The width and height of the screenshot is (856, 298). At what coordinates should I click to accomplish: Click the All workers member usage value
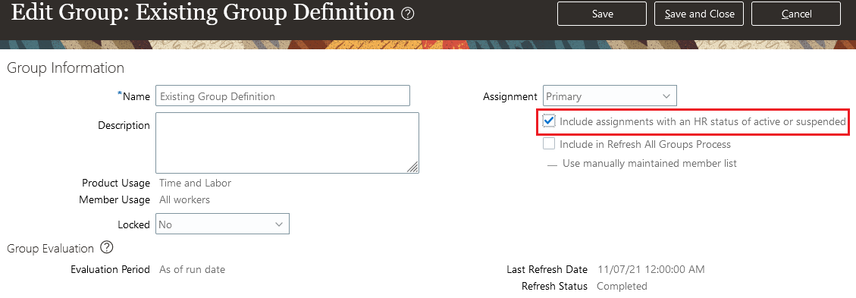184,199
